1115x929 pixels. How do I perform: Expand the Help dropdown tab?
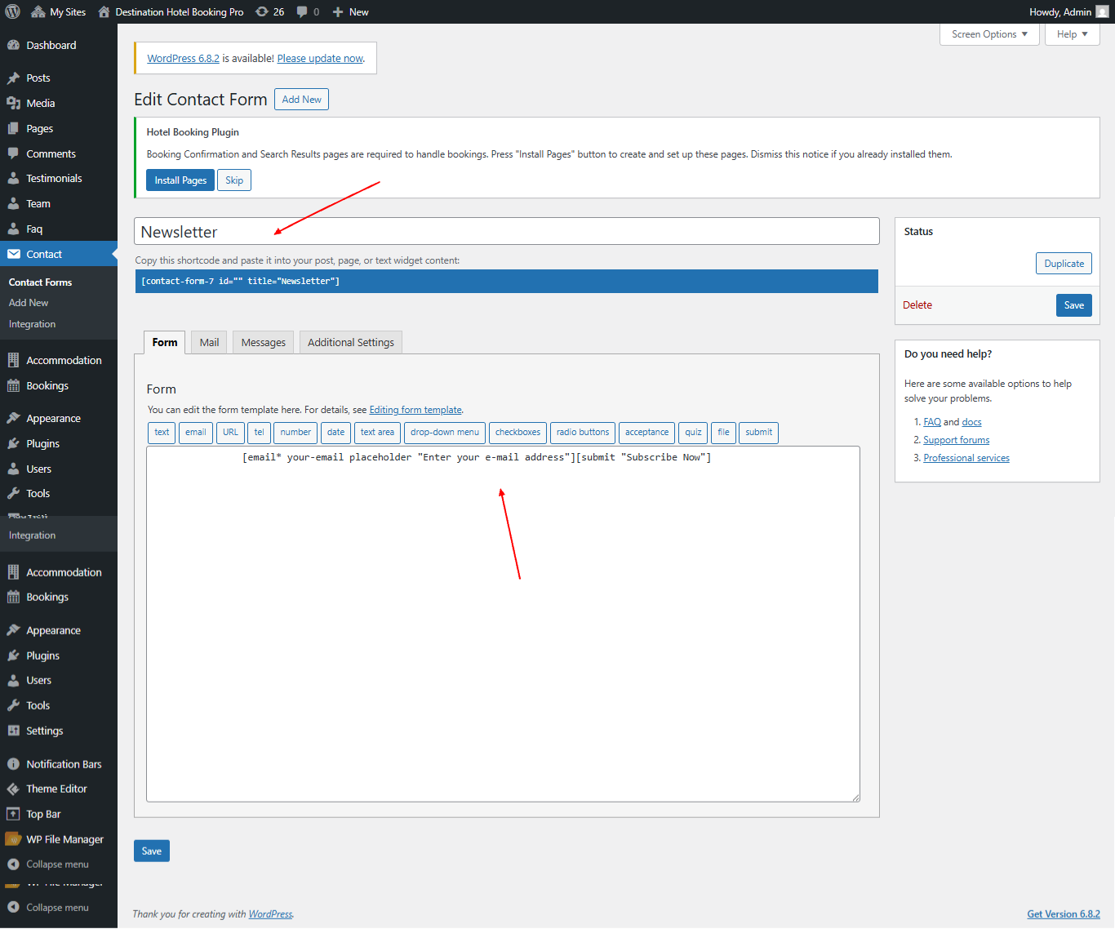(x=1073, y=34)
